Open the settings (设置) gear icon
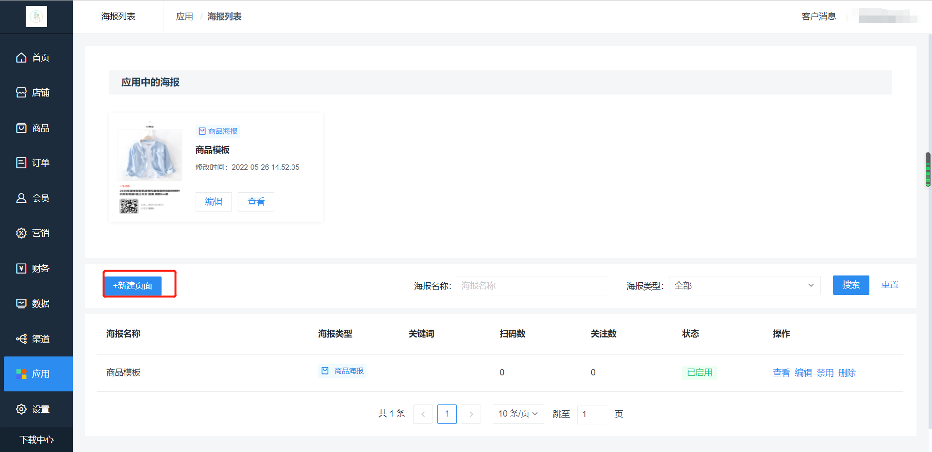 pyautogui.click(x=21, y=409)
